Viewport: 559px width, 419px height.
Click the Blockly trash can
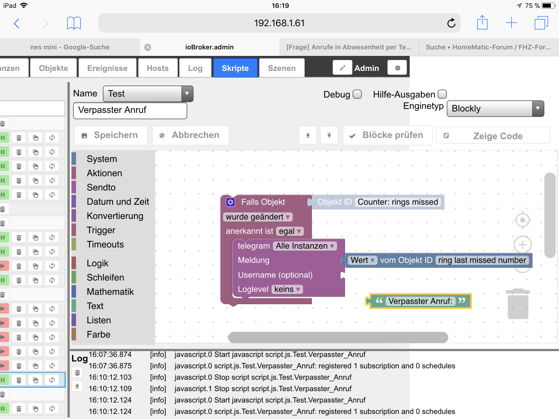click(x=518, y=304)
